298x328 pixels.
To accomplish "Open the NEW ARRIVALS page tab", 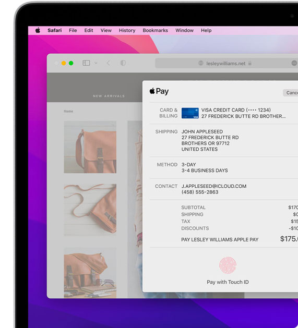I will (x=109, y=96).
